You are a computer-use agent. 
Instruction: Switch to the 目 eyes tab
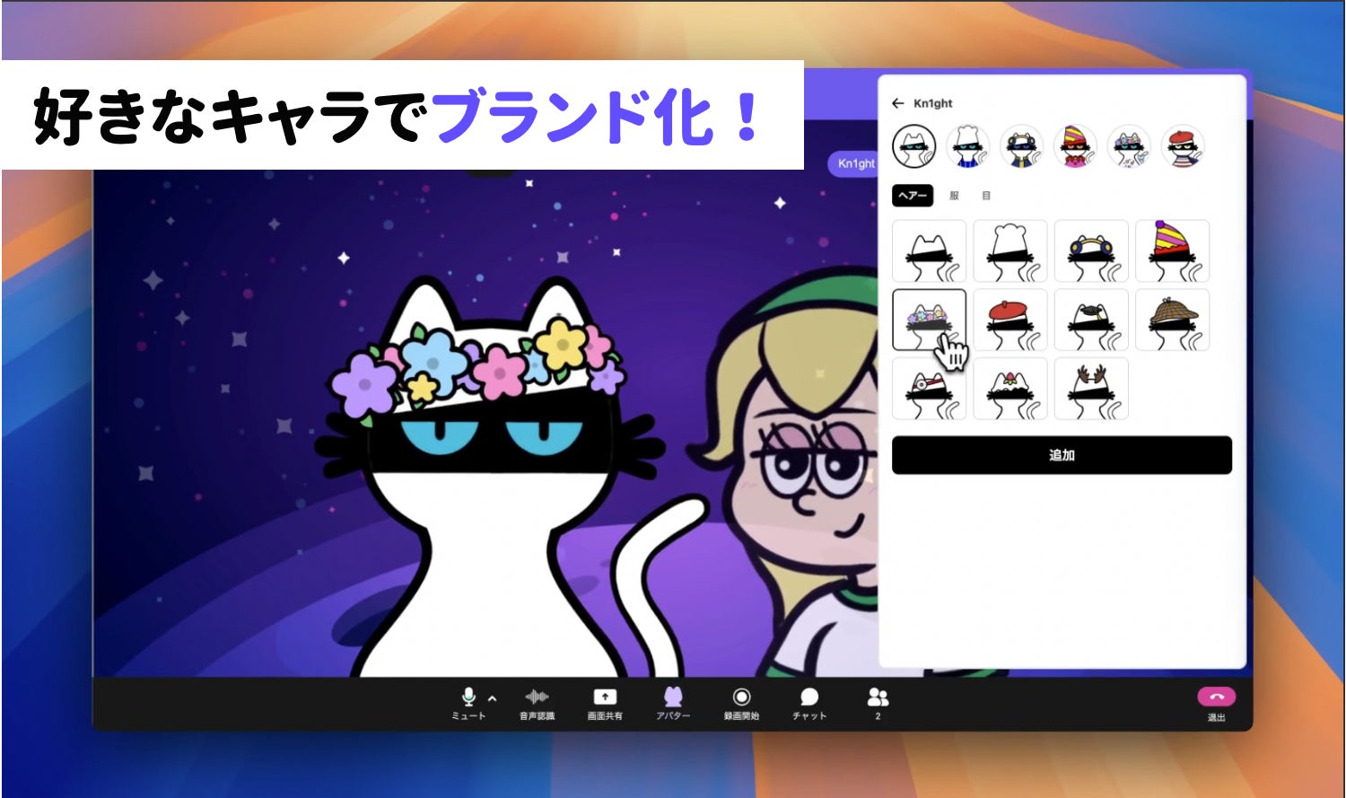point(986,196)
